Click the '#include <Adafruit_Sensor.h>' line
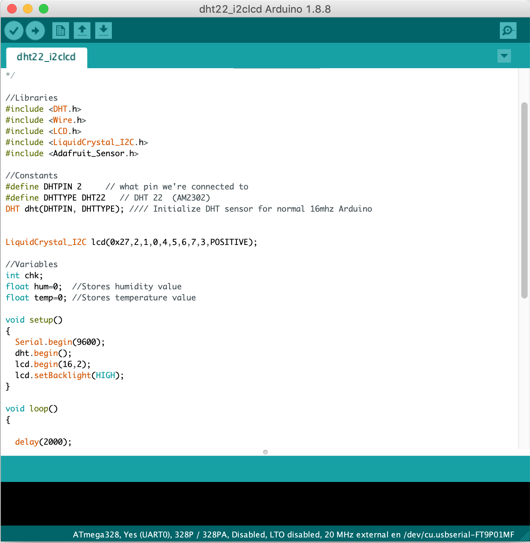Screen dimensions: 530x543 72,153
